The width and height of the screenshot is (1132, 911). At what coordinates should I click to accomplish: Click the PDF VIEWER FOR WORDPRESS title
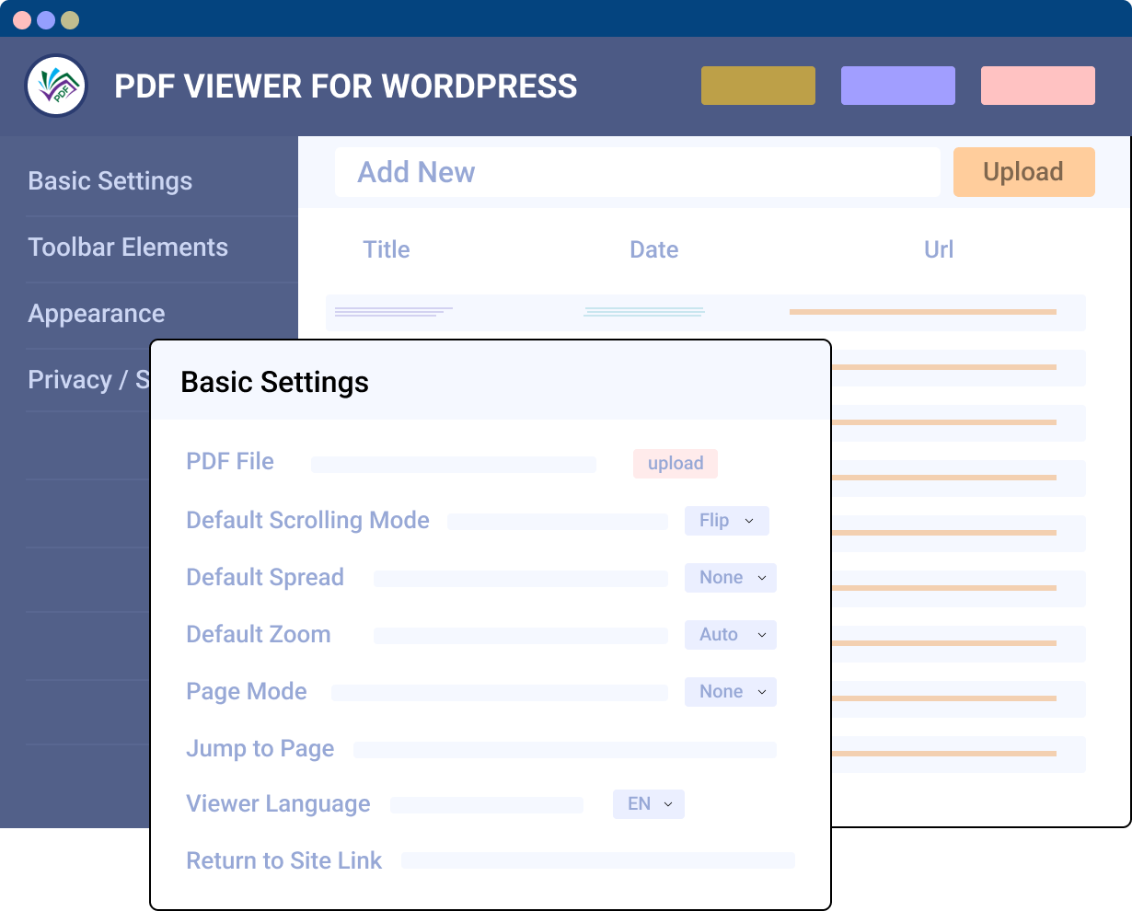coord(346,86)
